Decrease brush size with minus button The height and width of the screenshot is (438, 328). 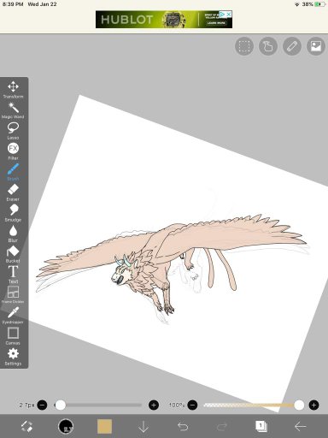pos(42,405)
